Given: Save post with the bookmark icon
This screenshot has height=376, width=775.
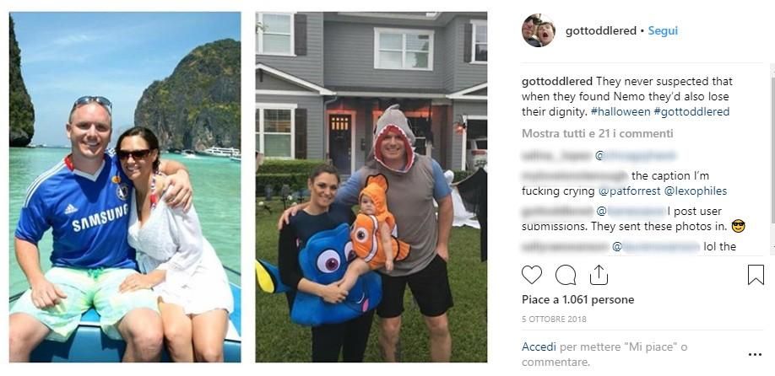Looking at the screenshot, I should click(756, 275).
